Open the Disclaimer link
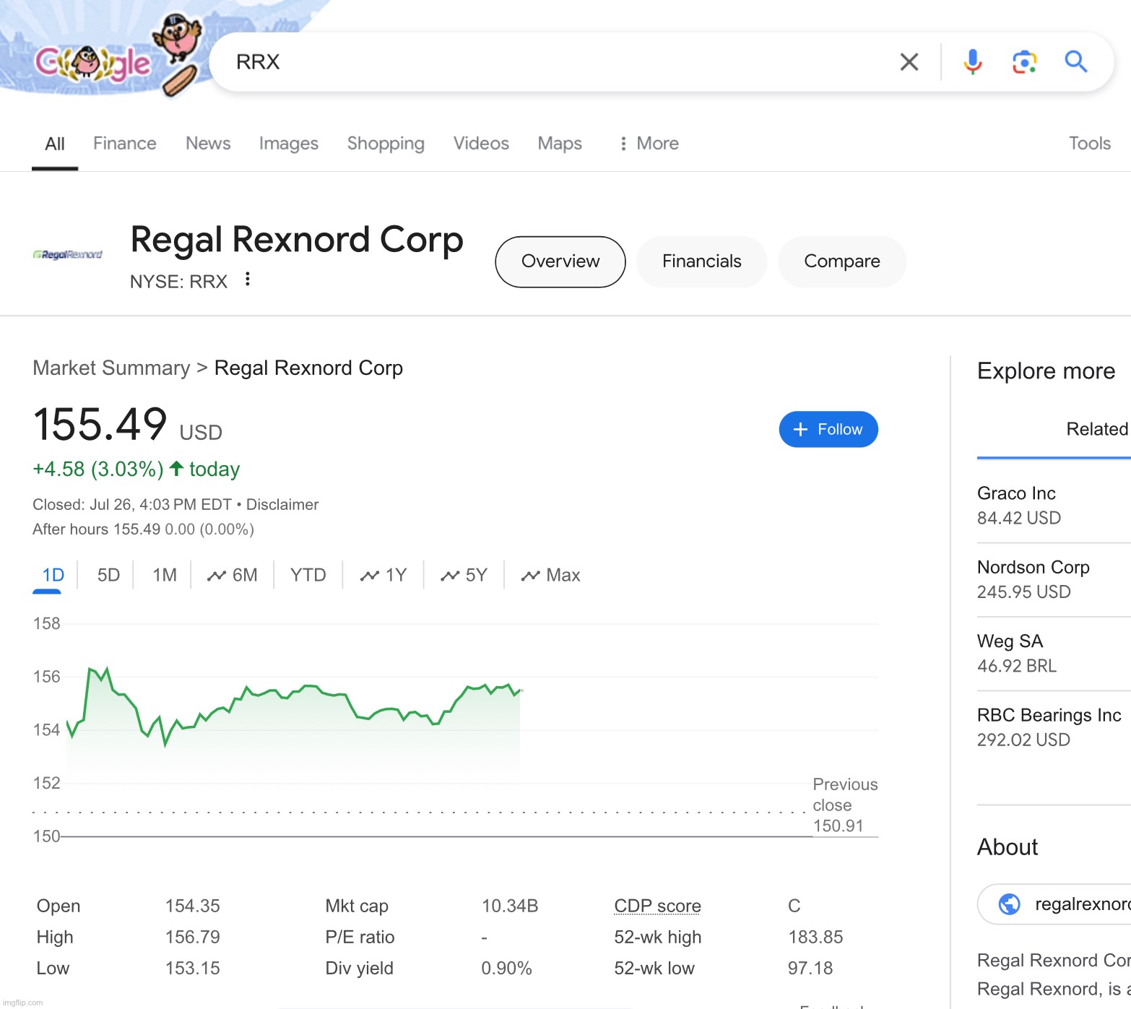Image resolution: width=1131 pixels, height=1009 pixels. [x=282, y=505]
